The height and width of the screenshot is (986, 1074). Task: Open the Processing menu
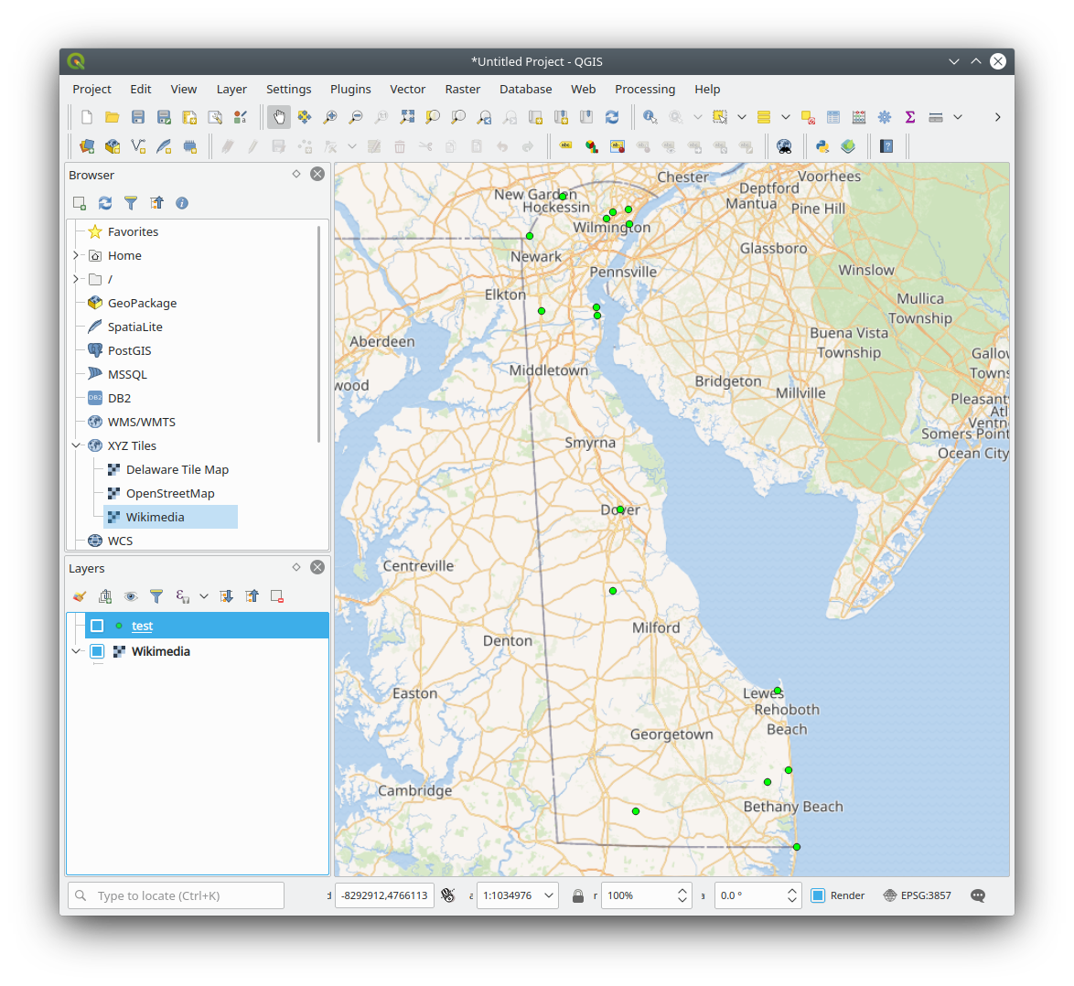coord(645,89)
